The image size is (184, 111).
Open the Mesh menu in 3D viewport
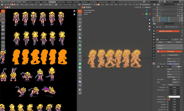click(x=116, y=5)
